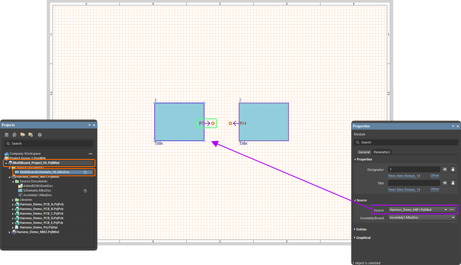Screen dimensions: 461x265
Task: Select module 1 on the schematic sheet
Action: coord(179,122)
